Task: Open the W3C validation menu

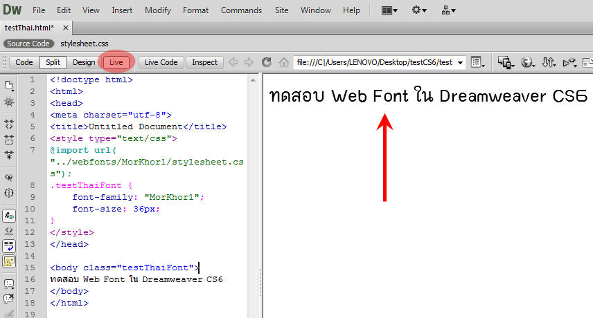Action: tap(569, 63)
